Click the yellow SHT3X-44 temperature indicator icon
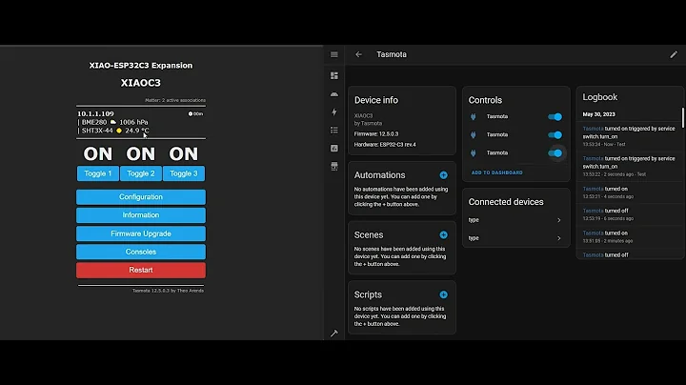The image size is (686, 385). (x=119, y=131)
